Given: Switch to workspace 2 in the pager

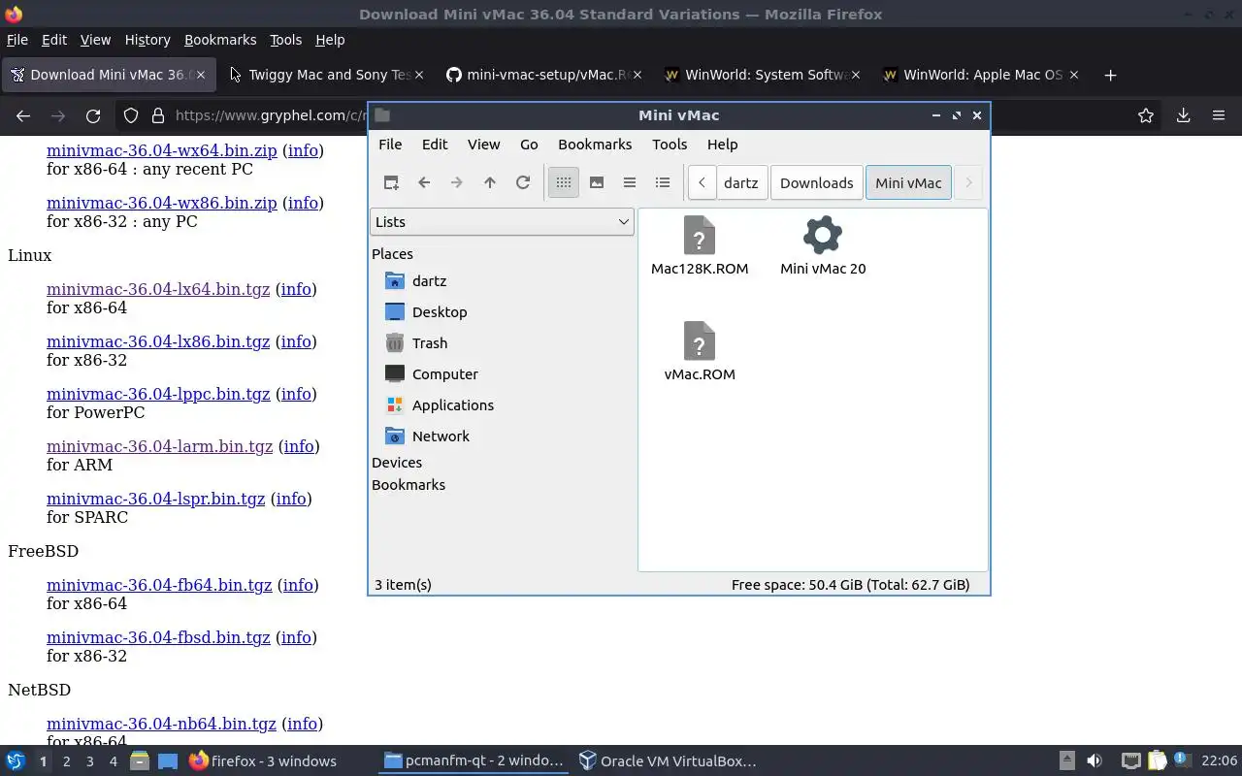Looking at the screenshot, I should click(x=66, y=761).
